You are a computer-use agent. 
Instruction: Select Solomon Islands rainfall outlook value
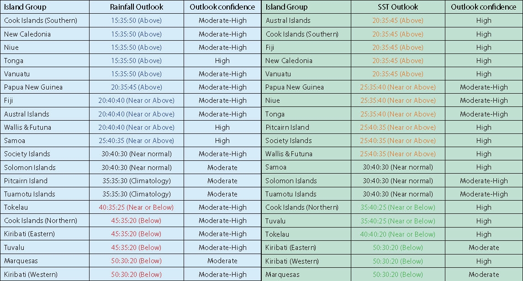136,168
